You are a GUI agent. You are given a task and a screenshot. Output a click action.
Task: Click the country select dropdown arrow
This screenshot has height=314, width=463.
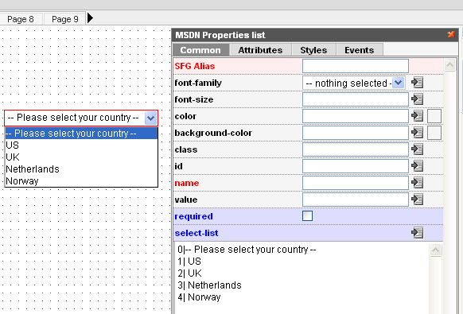click(150, 118)
